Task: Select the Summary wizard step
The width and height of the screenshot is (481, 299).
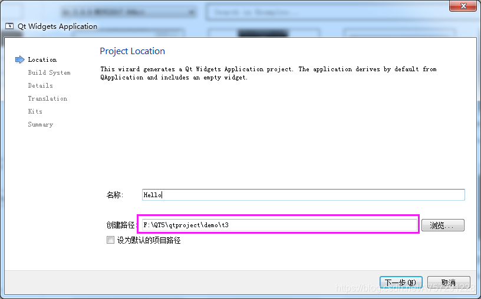Action: pyautogui.click(x=40, y=124)
